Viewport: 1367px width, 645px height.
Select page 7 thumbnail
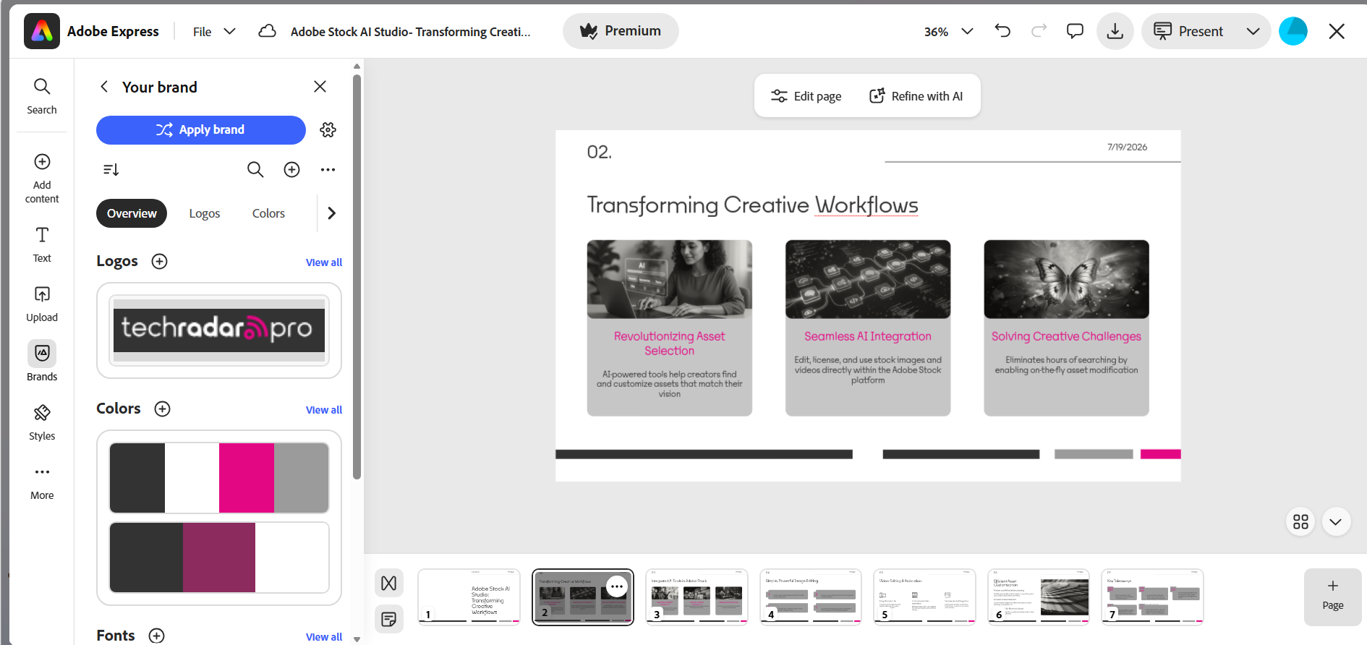(1152, 597)
